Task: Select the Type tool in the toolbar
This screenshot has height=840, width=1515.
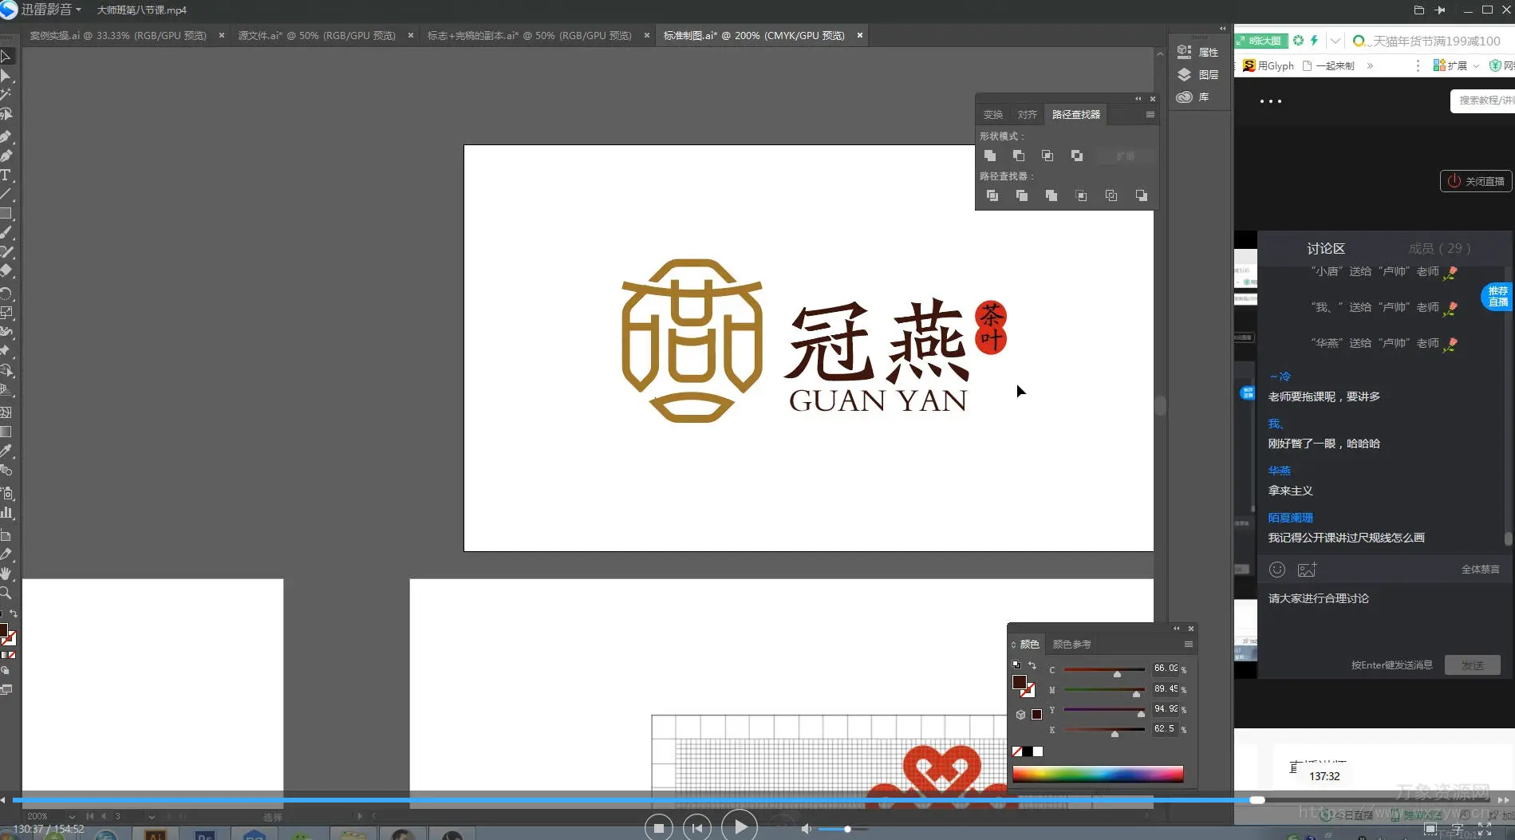Action: (6, 175)
